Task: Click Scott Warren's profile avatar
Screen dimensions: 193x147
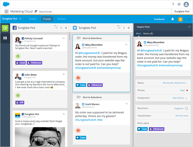Action: click(x=78, y=106)
